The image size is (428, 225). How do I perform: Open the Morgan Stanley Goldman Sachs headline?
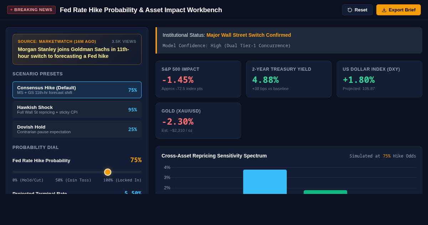(73, 53)
